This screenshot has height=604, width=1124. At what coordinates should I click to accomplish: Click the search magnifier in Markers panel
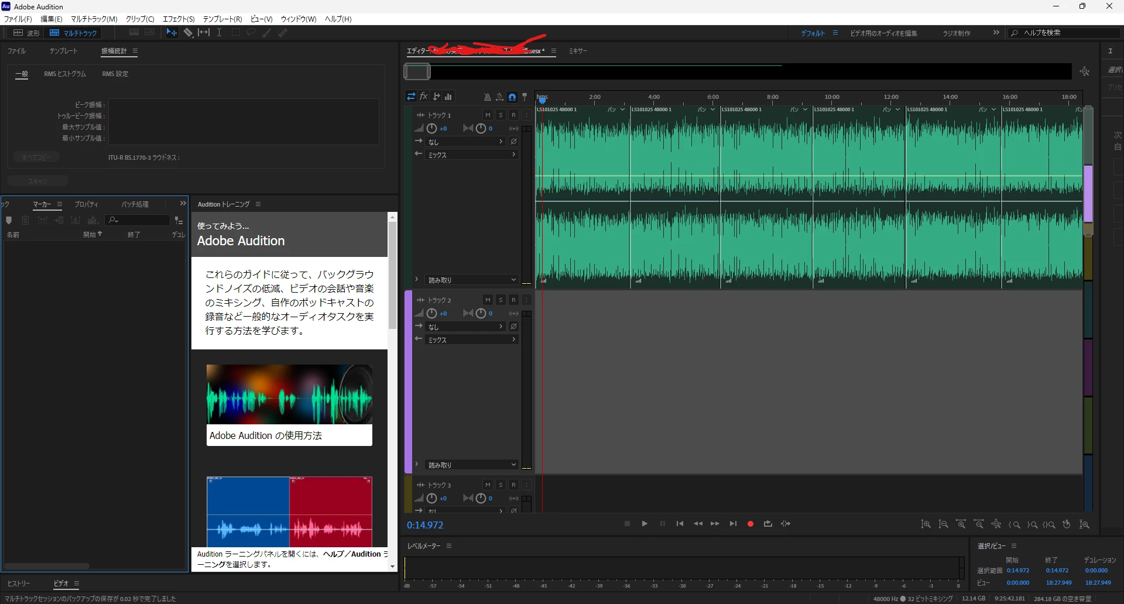pos(113,220)
